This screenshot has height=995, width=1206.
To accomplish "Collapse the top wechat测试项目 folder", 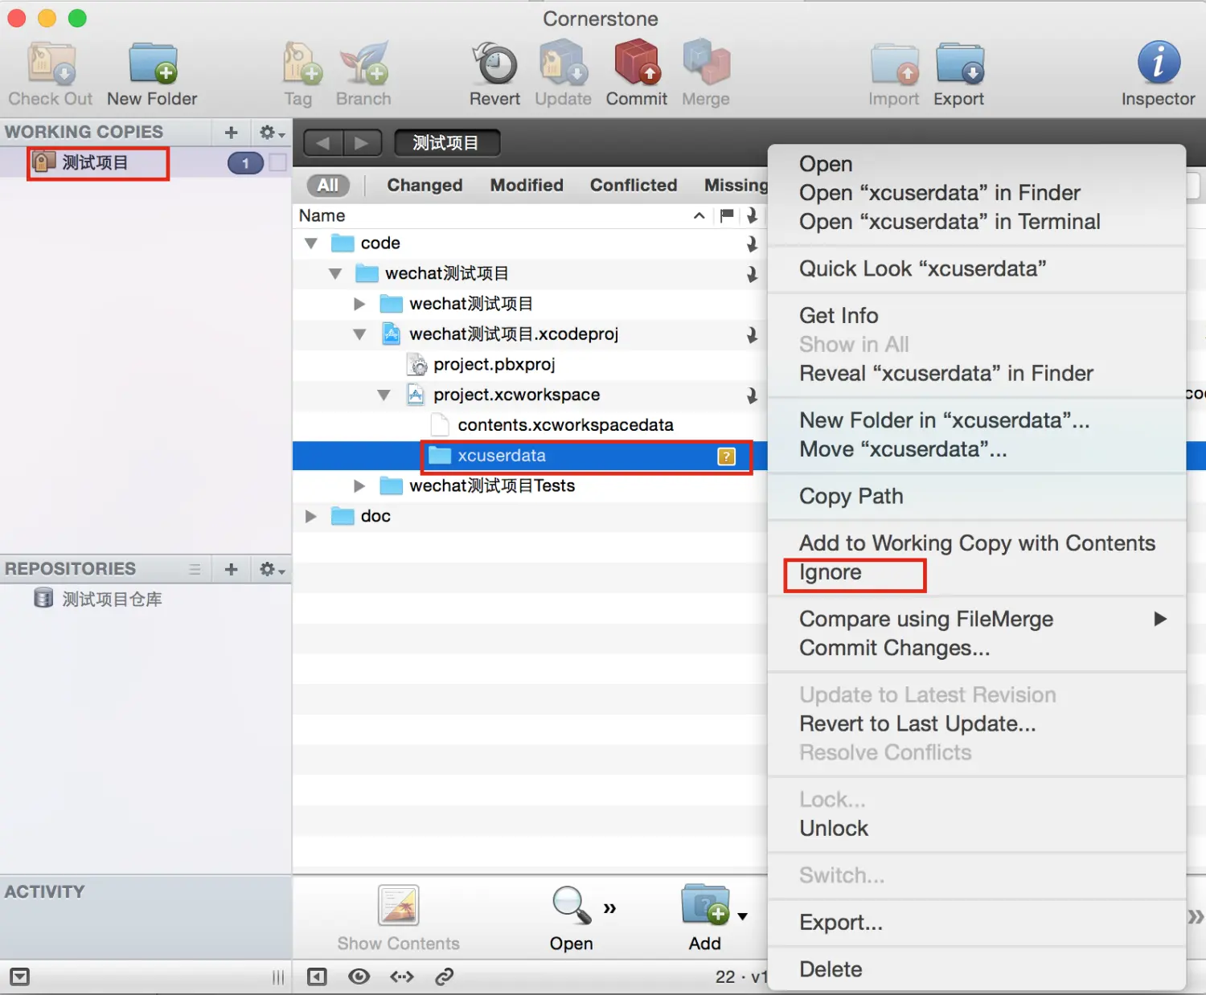I will [x=335, y=273].
